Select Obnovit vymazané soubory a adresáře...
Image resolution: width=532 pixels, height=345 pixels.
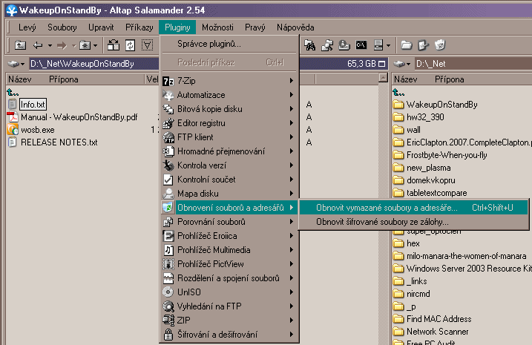coord(413,208)
